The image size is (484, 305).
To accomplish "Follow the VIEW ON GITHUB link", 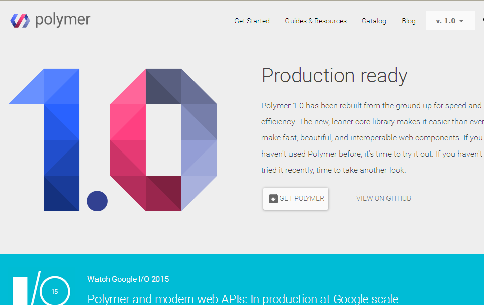I will [x=383, y=198].
